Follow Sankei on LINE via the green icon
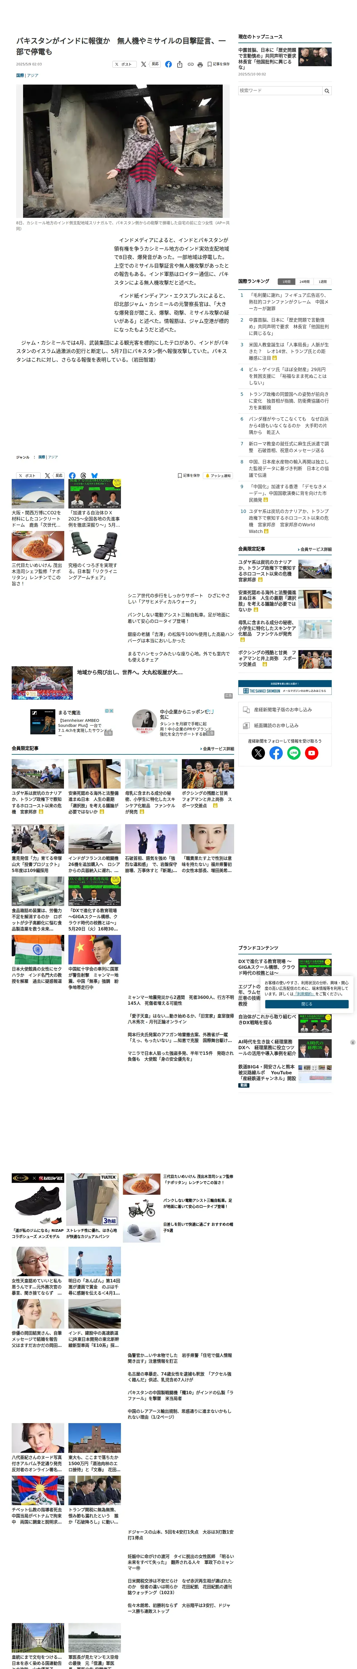357x1669 pixels. pos(294,753)
